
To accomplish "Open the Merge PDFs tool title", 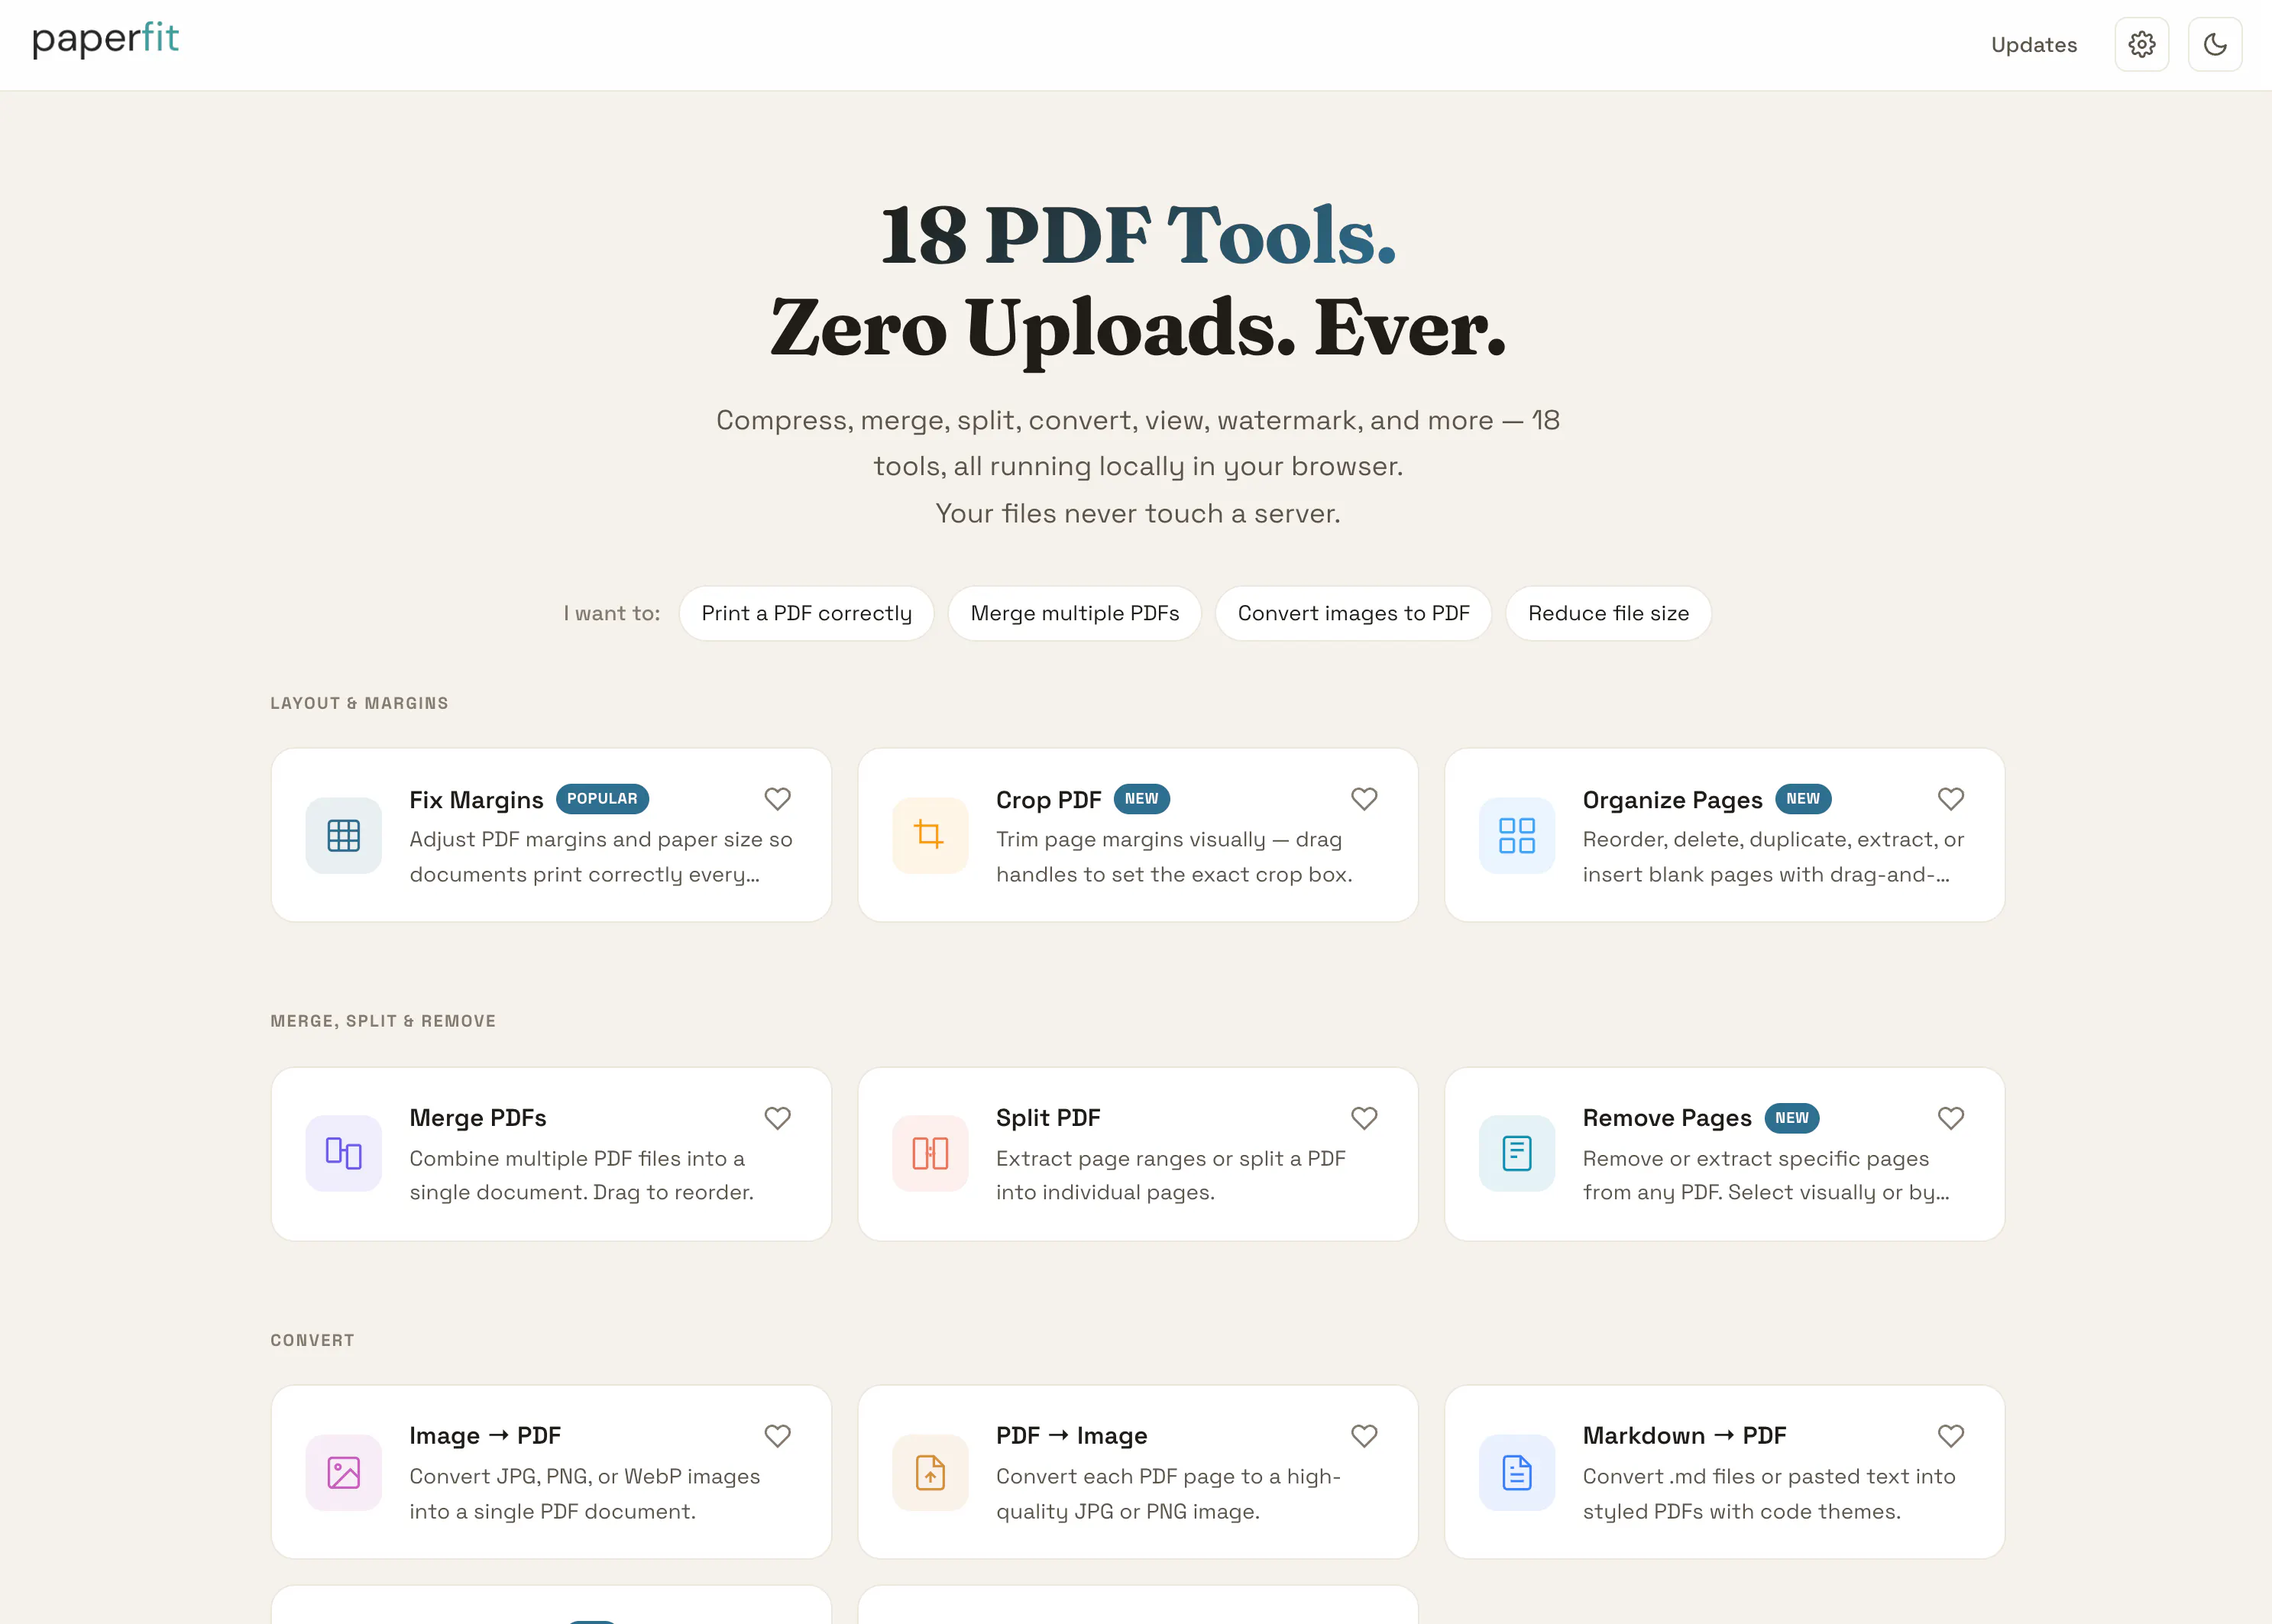I will (478, 1118).
